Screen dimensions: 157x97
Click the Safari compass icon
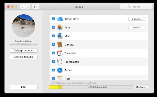pos(60,70)
